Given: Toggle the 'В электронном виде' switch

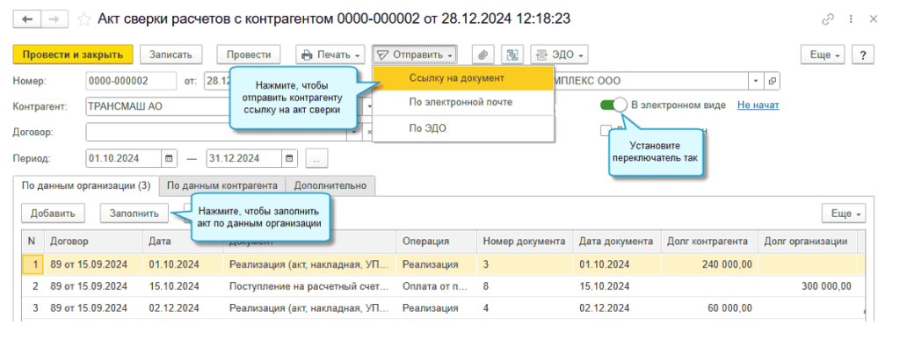Looking at the screenshot, I should point(613,105).
